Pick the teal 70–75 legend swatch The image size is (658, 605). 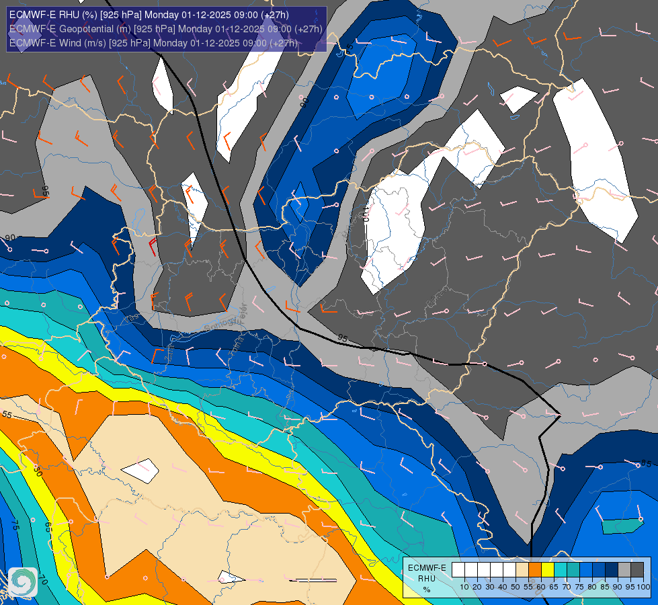point(573,570)
